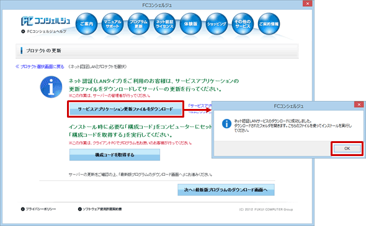Open the ソフトウェア使用許諾契約書 footer link
The image size is (366, 226).
coord(100,209)
